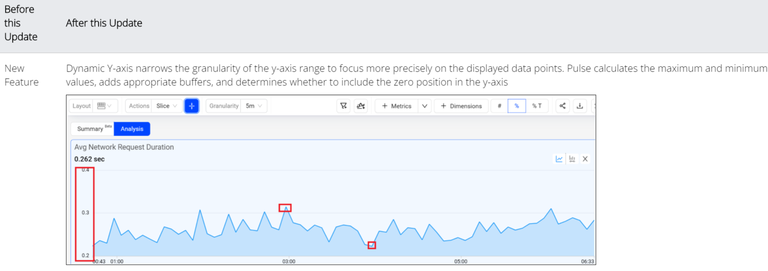The image size is (768, 271).
Task: Click the share icon in the toolbar
Action: pos(563,106)
